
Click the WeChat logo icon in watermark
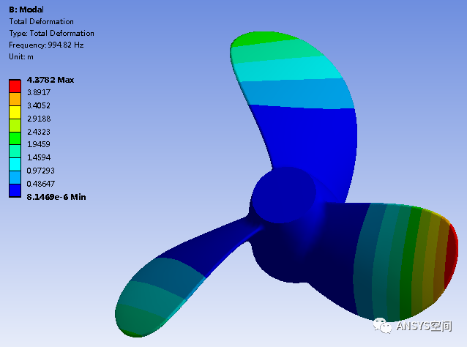click(382, 326)
